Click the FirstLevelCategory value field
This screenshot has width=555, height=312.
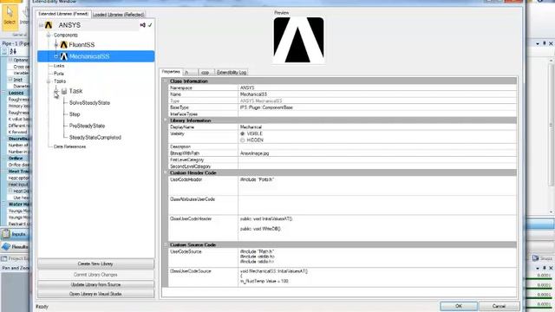(x=377, y=159)
